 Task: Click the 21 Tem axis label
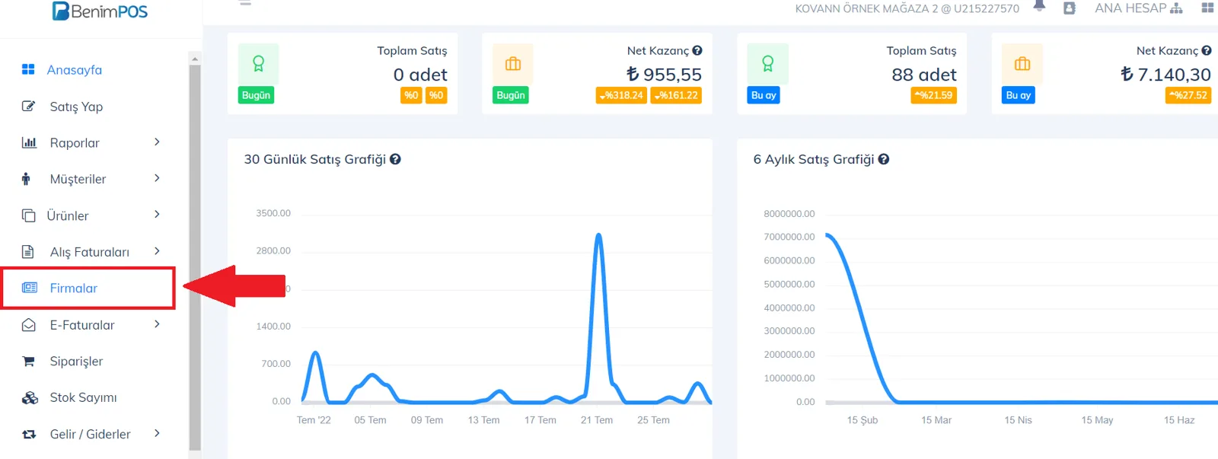pos(597,420)
